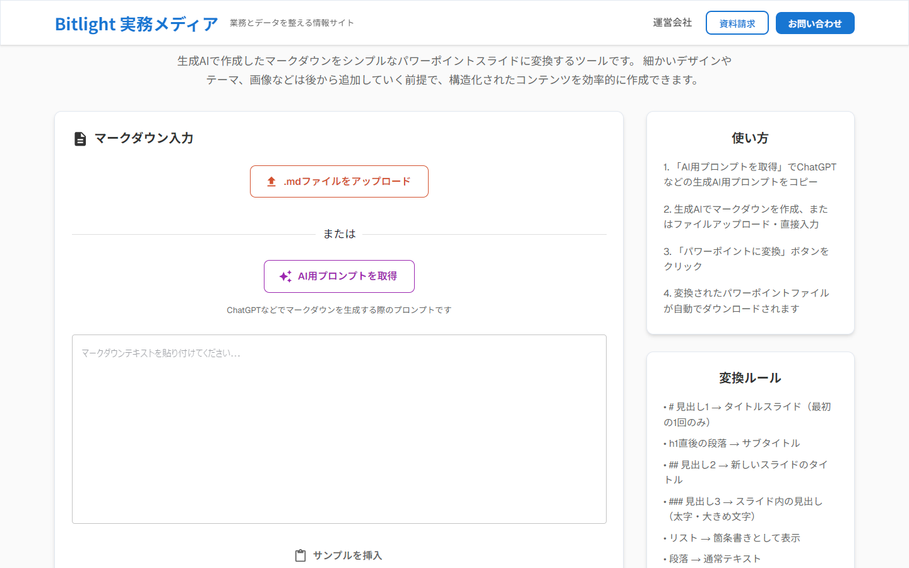Screen dimensions: 909x568
Task: Click the intro paragraph starting 生成AIで作成した
Action: click(454, 71)
